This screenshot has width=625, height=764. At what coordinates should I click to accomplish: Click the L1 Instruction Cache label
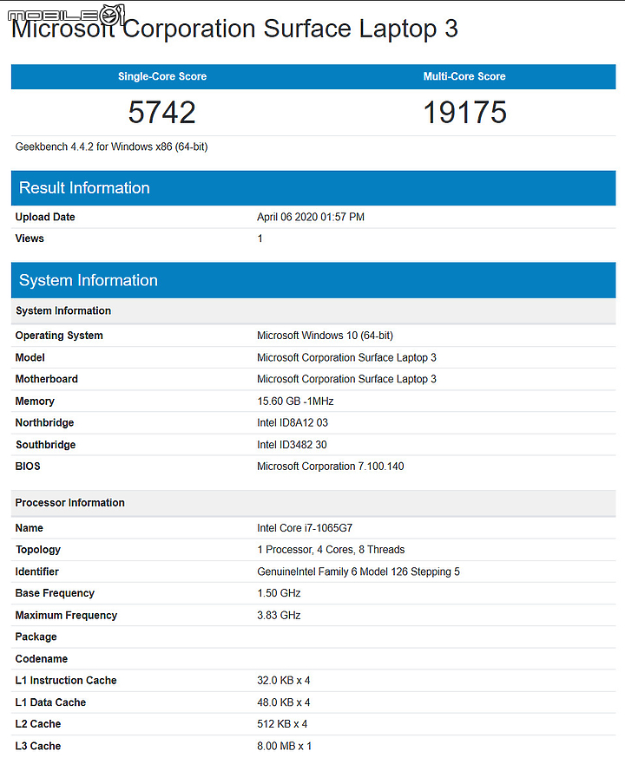[x=66, y=680]
